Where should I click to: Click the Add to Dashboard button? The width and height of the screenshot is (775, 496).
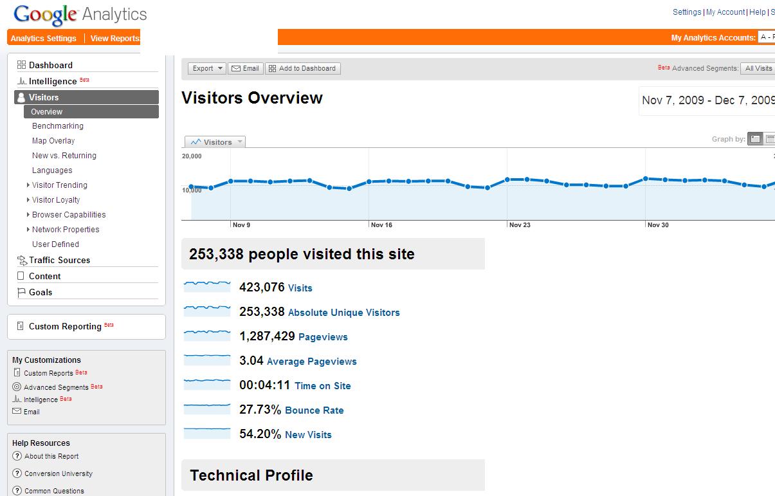[x=303, y=68]
